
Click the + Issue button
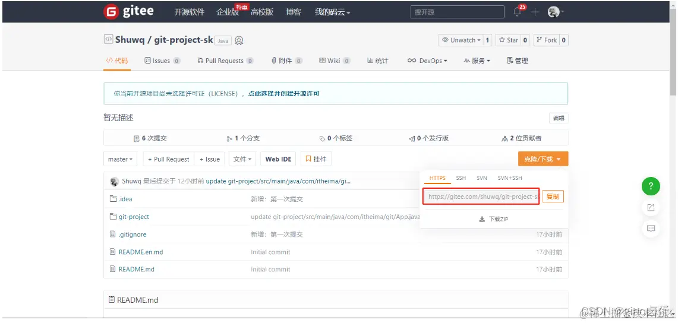point(210,159)
